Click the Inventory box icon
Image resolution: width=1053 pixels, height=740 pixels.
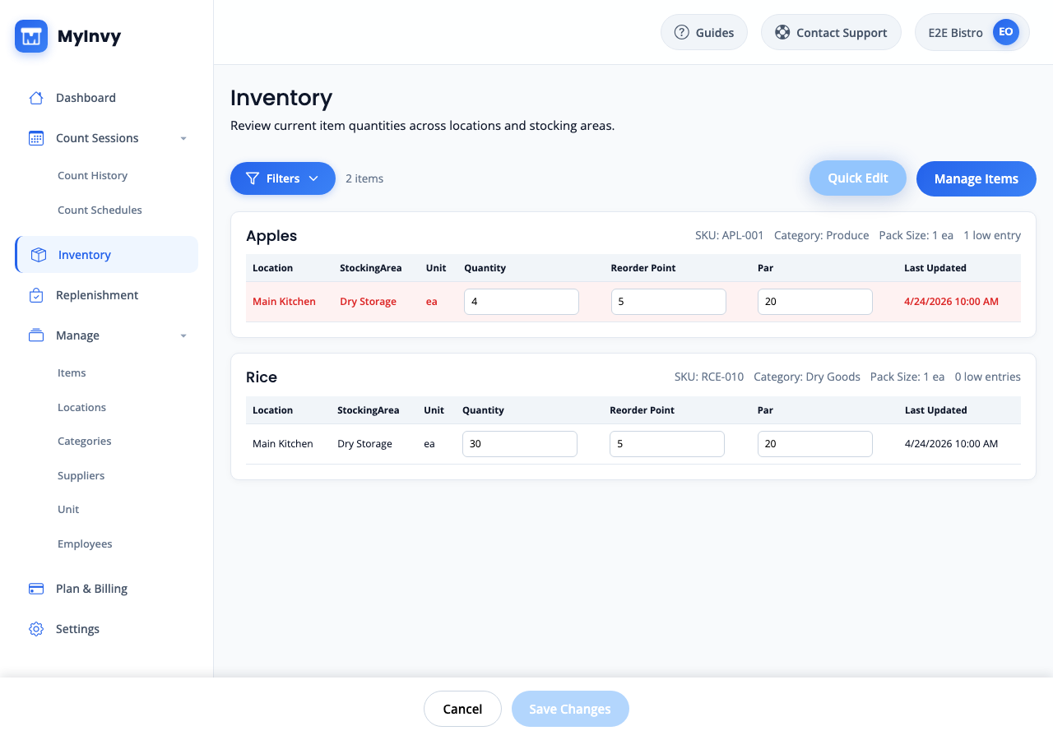(x=39, y=255)
